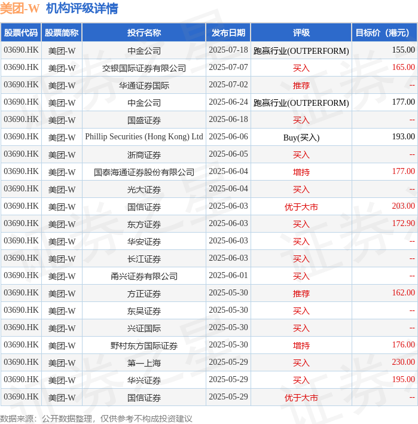Click the Buy(买入) rating cell
Image resolution: width=418 pixels, height=424 pixels.
301,138
